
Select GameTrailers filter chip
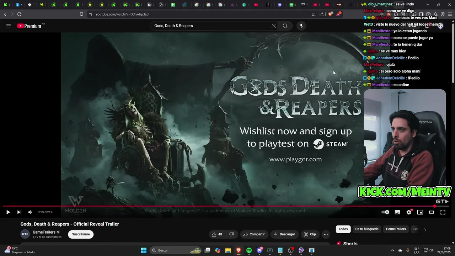click(x=396, y=229)
